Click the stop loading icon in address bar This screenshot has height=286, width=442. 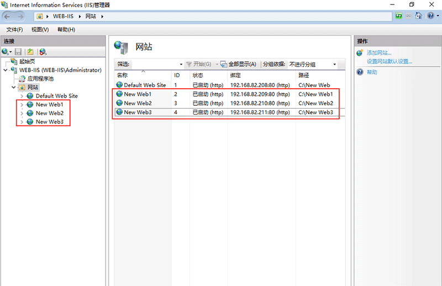coord(408,16)
